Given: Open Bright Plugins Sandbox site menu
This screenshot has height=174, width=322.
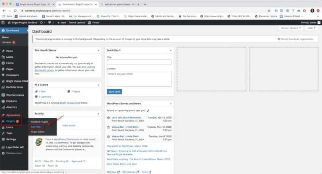Looking at the screenshot, I should (x=23, y=23).
